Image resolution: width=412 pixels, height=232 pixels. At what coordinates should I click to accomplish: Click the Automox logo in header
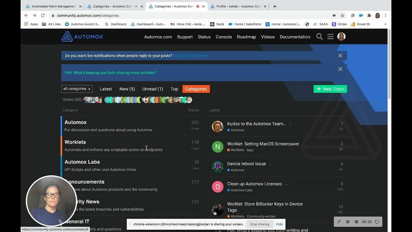(82, 36)
